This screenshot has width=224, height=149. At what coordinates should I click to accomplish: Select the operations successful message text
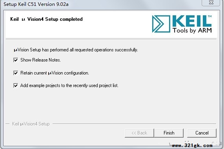tap(76, 50)
